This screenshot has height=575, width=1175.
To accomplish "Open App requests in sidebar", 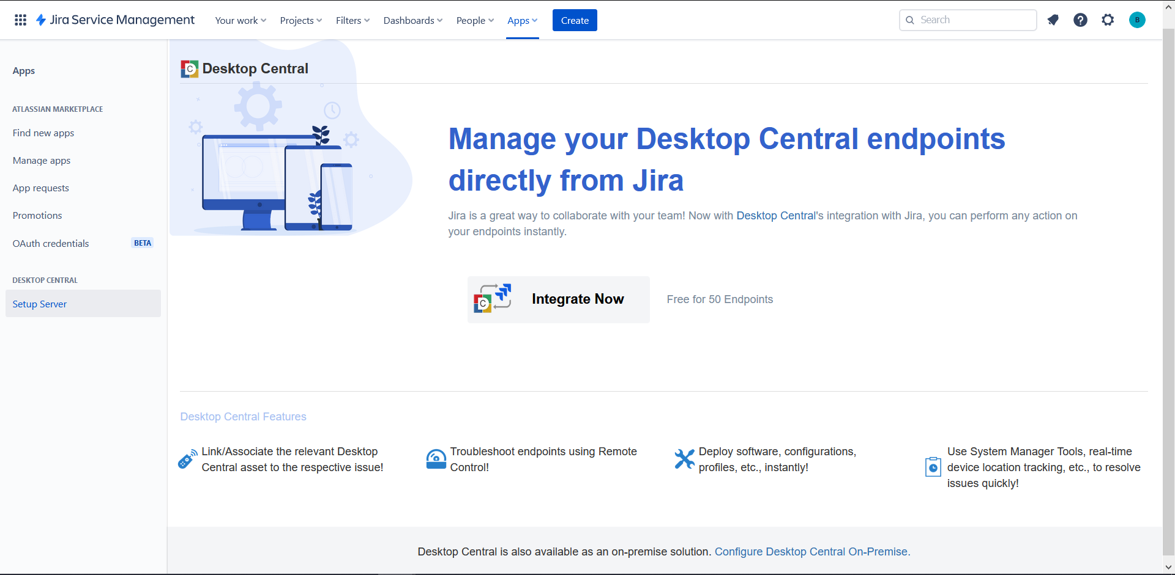I will tap(83, 188).
